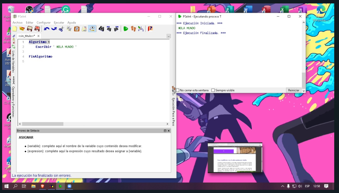The image size is (339, 193).
Task: Click the HOLA MUNDO output line
Action: (187, 28)
